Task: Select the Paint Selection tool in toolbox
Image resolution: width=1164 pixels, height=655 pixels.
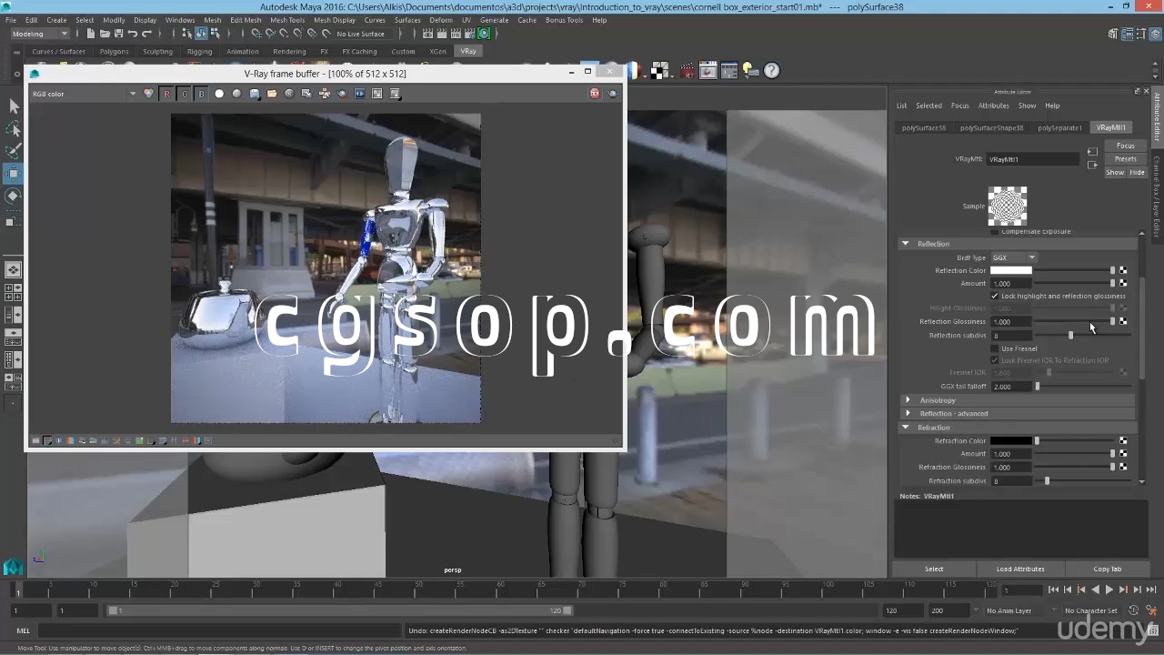Action: pyautogui.click(x=14, y=151)
